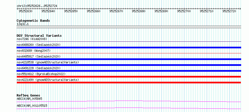Image resolution: width=249 pixels, height=112 pixels.
Task: Click ruler position 95252690
Action: (161, 11)
